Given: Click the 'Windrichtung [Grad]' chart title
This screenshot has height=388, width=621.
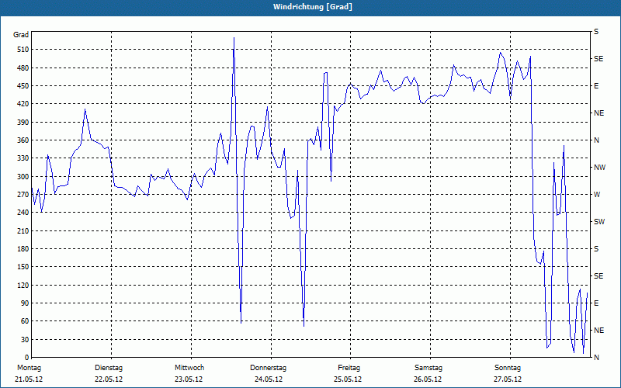Looking at the screenshot, I should [313, 7].
